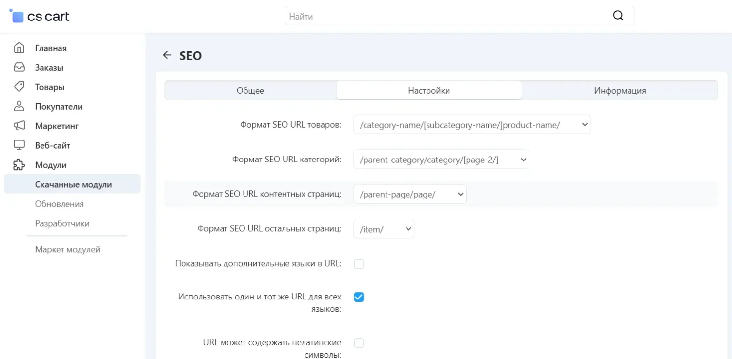Open Обновления submenu item
This screenshot has width=732, height=359.
tap(60, 204)
